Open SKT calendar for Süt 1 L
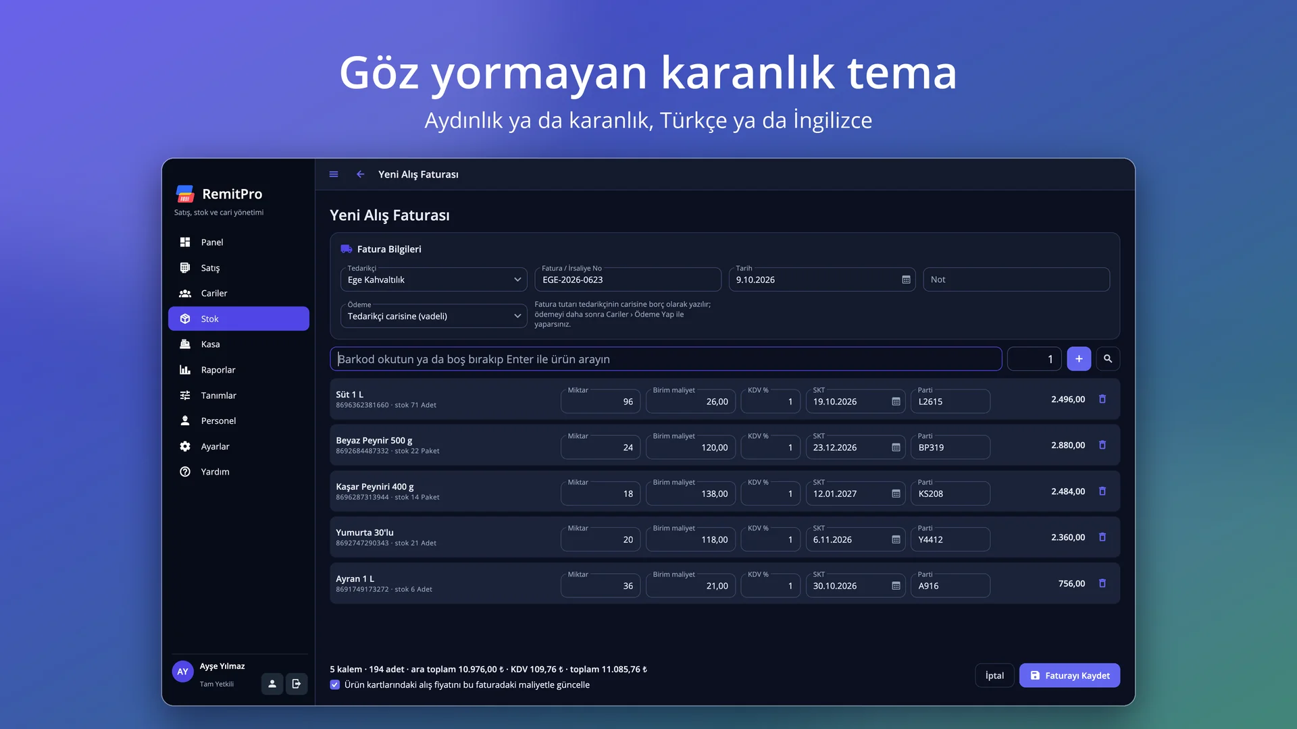This screenshot has width=1297, height=729. point(896,402)
